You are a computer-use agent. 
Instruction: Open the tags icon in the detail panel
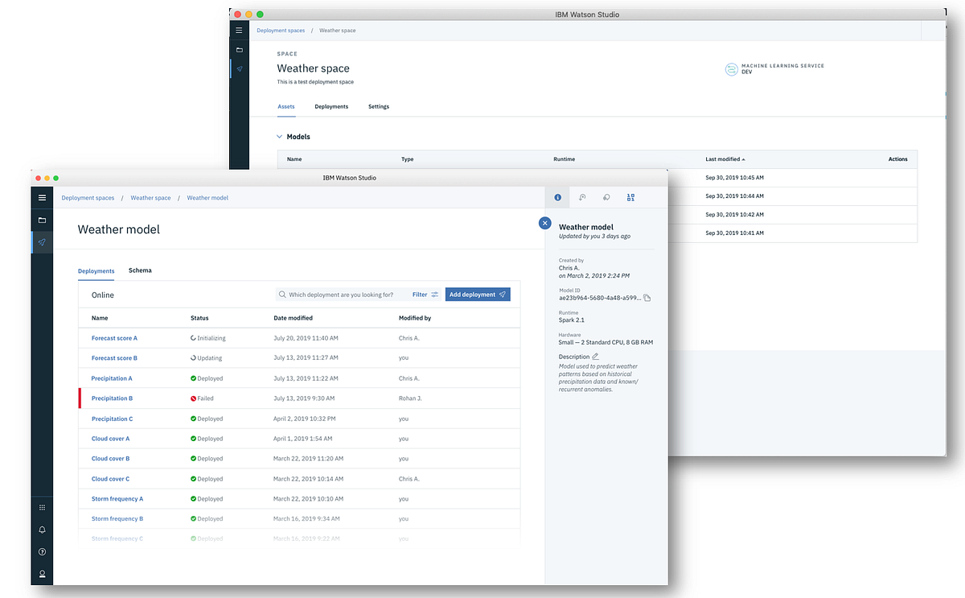(x=606, y=197)
